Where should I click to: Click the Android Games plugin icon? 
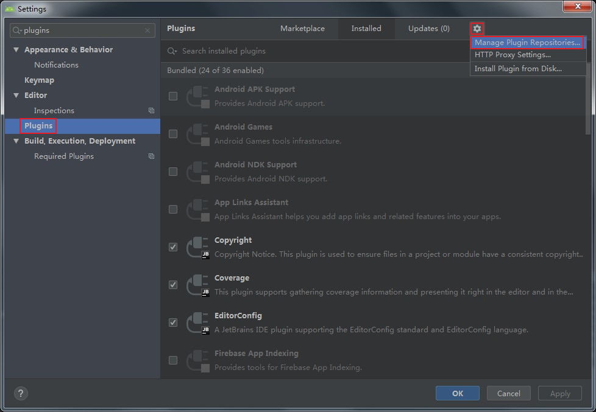pos(198,134)
